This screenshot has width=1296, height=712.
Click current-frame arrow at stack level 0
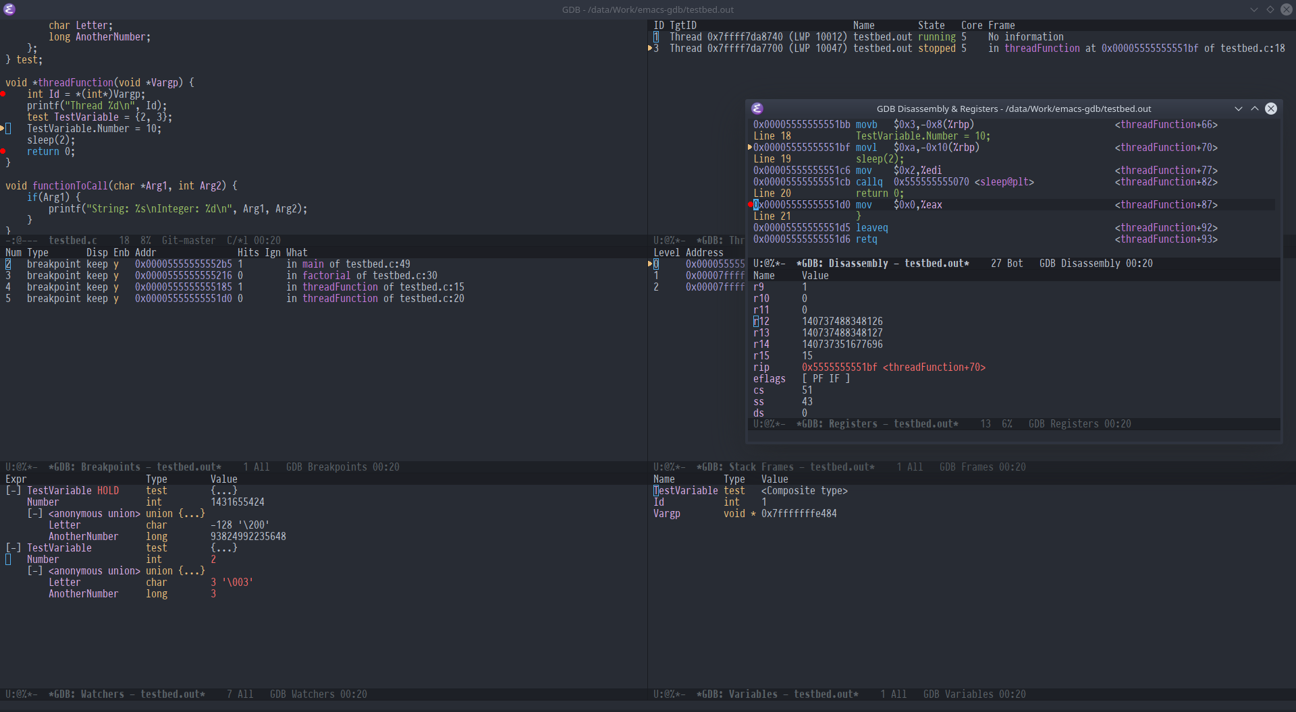tap(650, 264)
